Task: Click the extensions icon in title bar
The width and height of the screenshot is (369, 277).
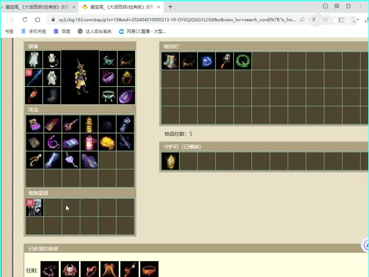Action: click(x=348, y=6)
